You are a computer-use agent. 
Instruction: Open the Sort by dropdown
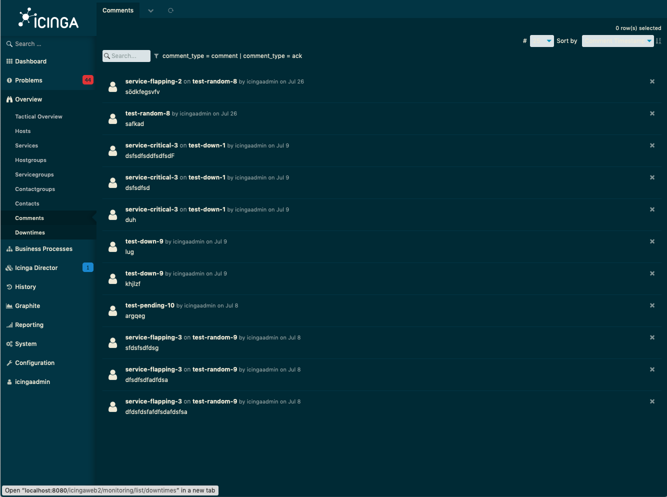pos(617,41)
